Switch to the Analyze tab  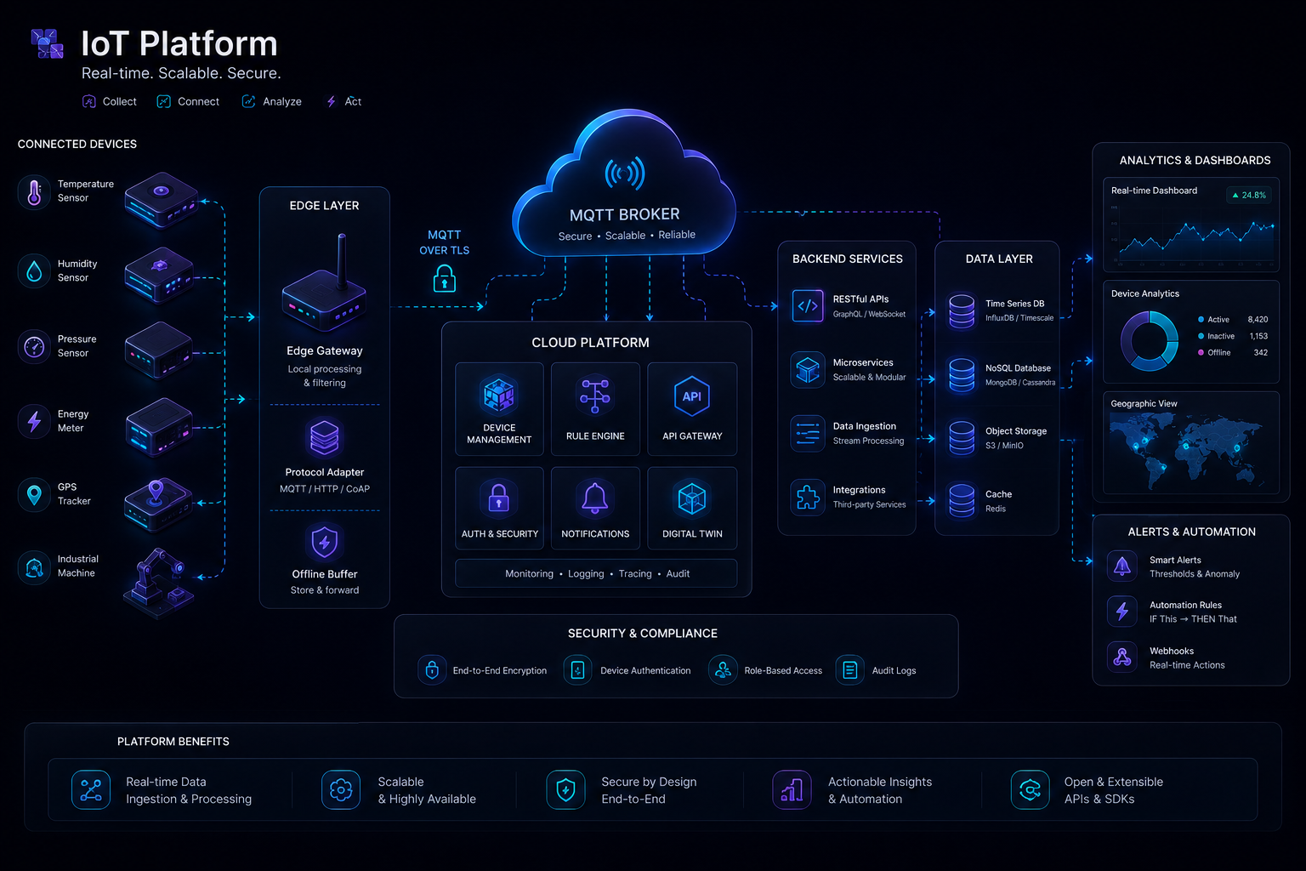click(x=272, y=101)
